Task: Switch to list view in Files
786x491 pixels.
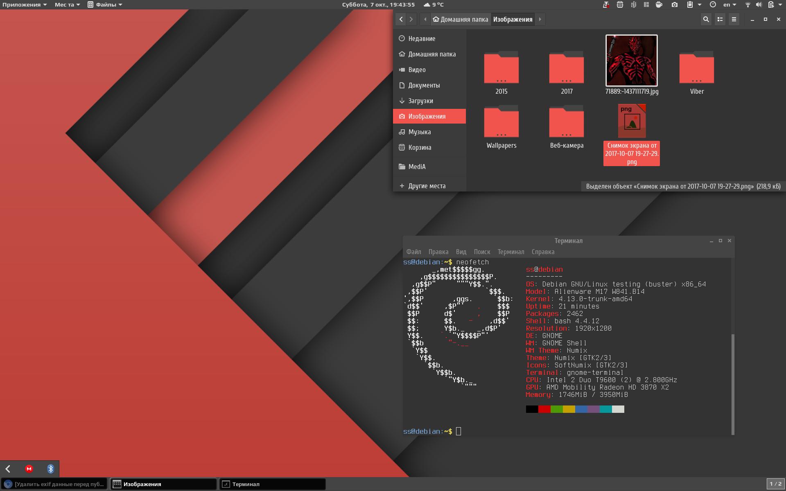Action: [720, 19]
